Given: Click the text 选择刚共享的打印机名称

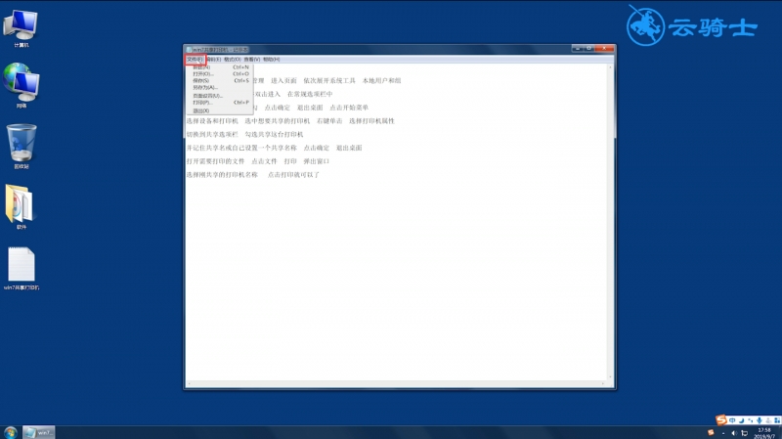Looking at the screenshot, I should pos(222,175).
